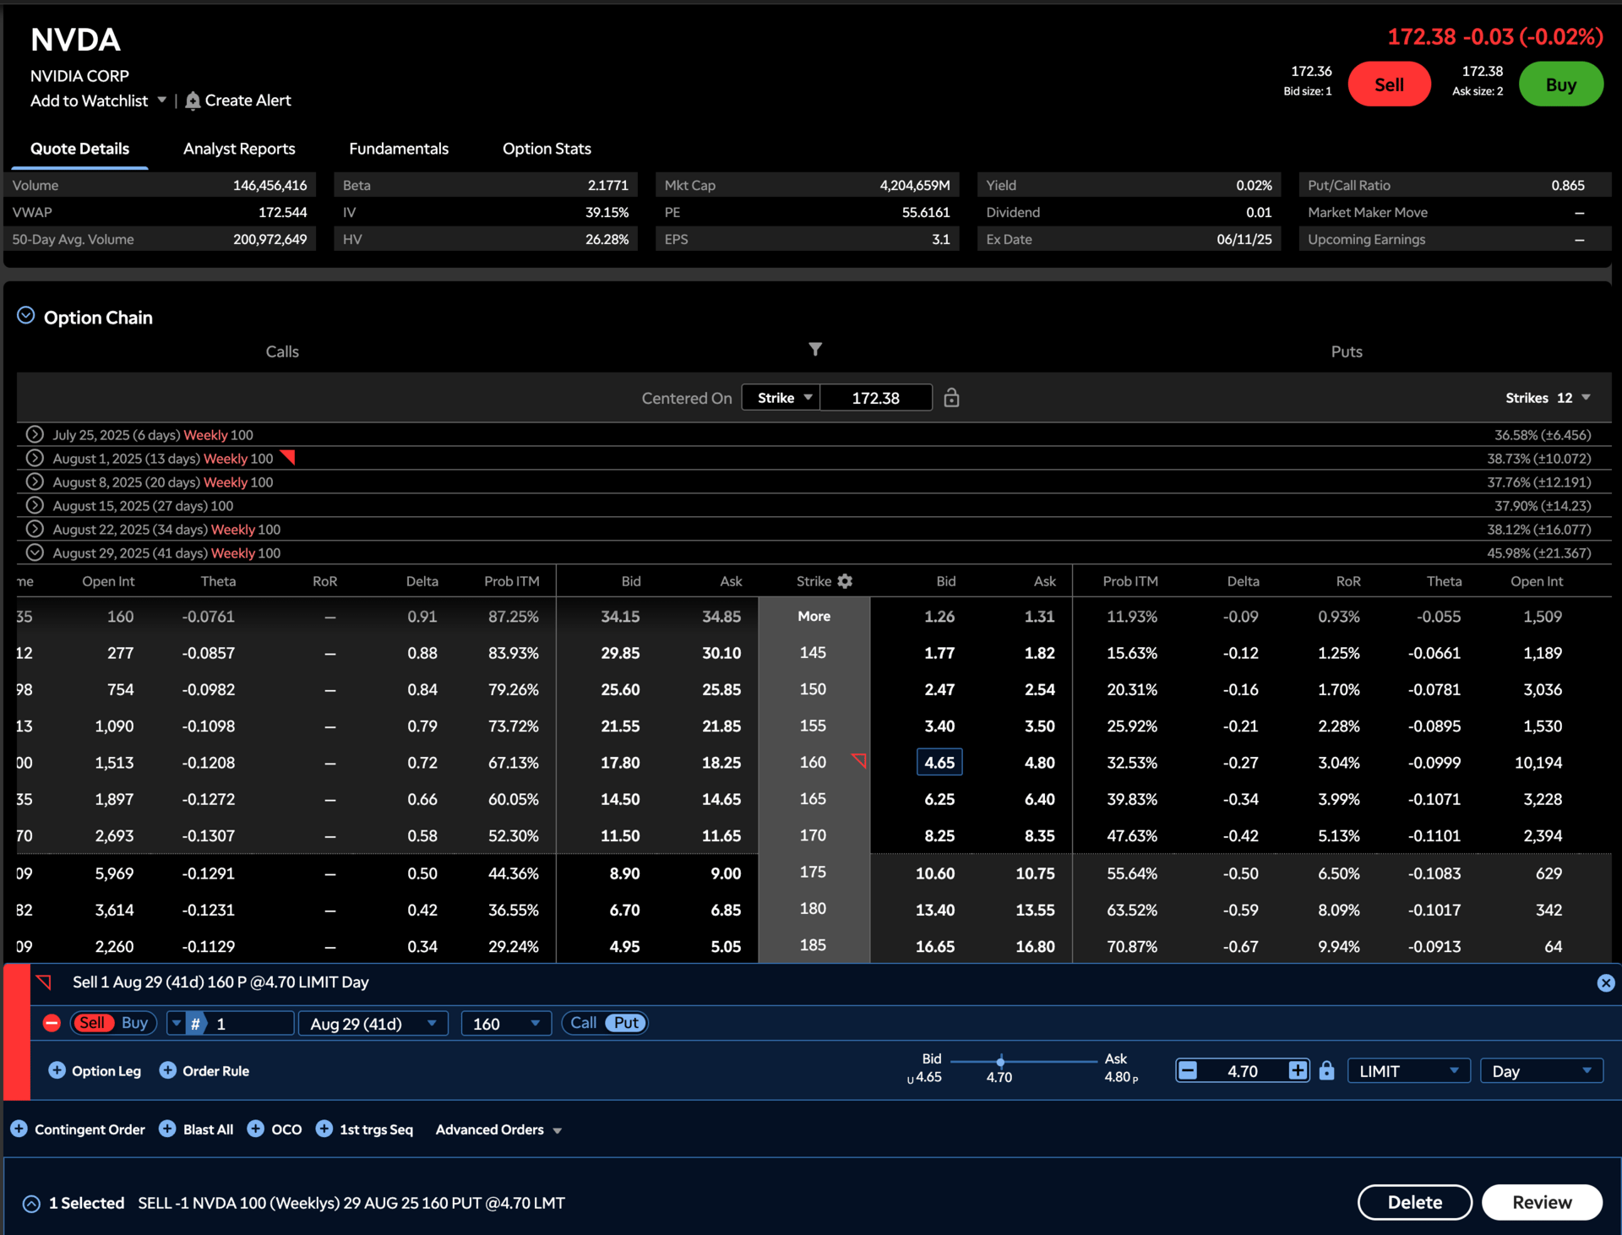Expand the August 8, 2025 expiration
This screenshot has height=1235, width=1622.
point(35,481)
